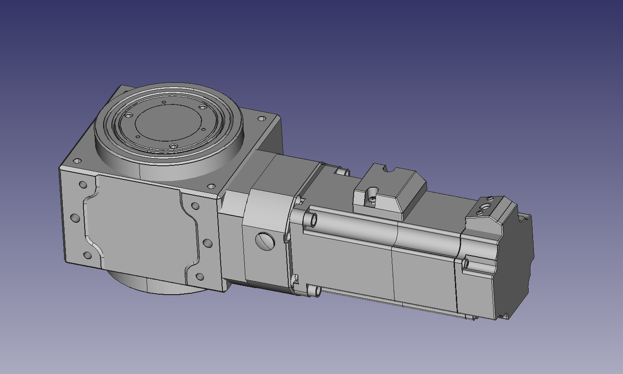This screenshot has height=374, width=623.
Task: Select the bolt hole at the flange's bottom edge
Action: pos(173,146)
